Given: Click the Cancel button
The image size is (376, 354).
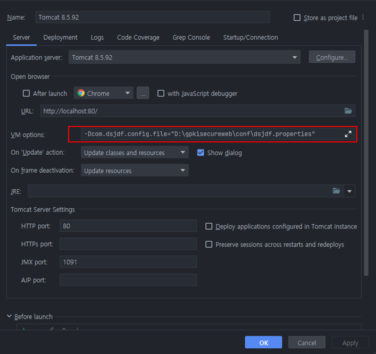Looking at the screenshot, I should [307, 342].
